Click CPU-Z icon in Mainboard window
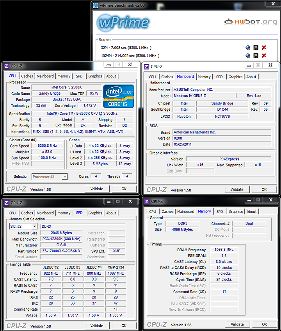281x331 pixels. (x=146, y=67)
